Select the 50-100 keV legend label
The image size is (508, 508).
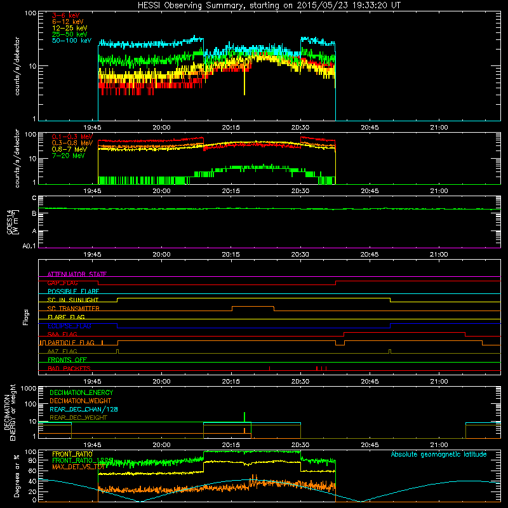click(71, 41)
